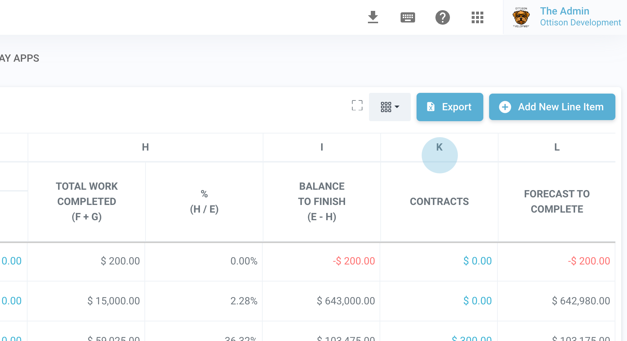Screen dimensions: 627x341
Task: Select the -$ 200.00 balance to finish cell
Action: pyautogui.click(x=354, y=261)
